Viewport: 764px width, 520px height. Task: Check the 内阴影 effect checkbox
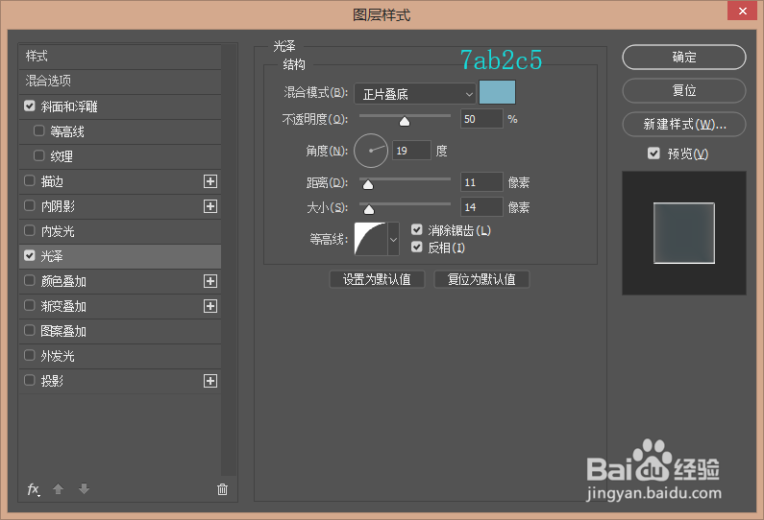coord(30,205)
